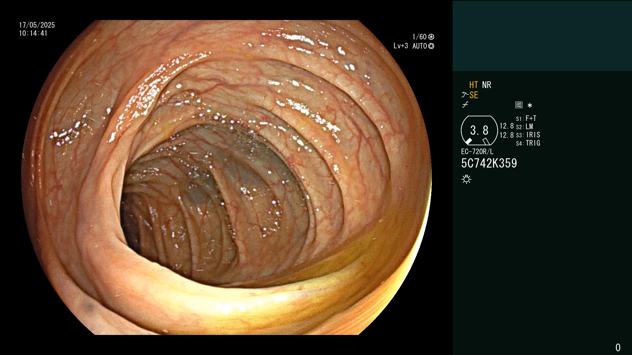Image resolution: width=632 pixels, height=355 pixels.
Task: Open the slider settings panel icon
Action: click(519, 105)
